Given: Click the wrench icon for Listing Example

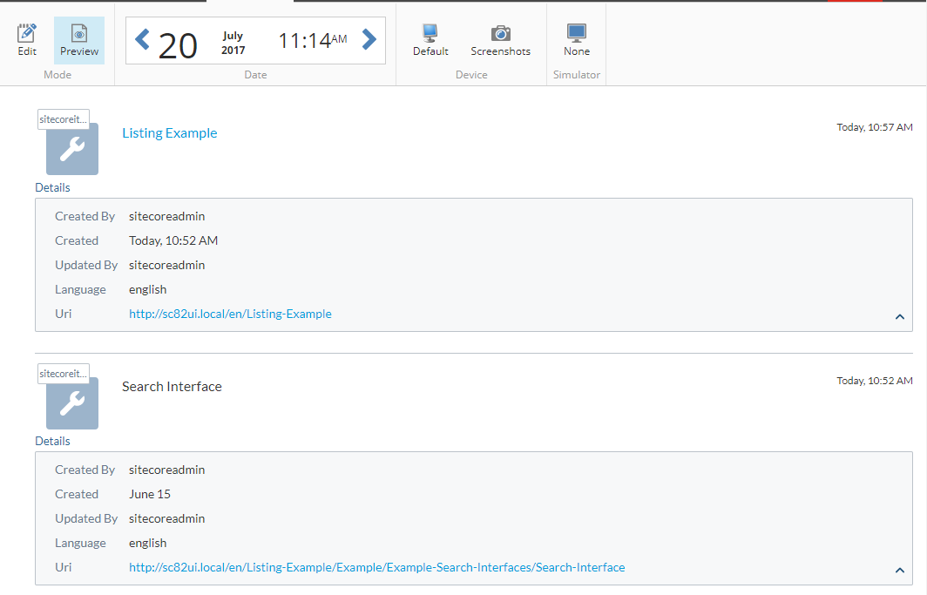Looking at the screenshot, I should [71, 148].
